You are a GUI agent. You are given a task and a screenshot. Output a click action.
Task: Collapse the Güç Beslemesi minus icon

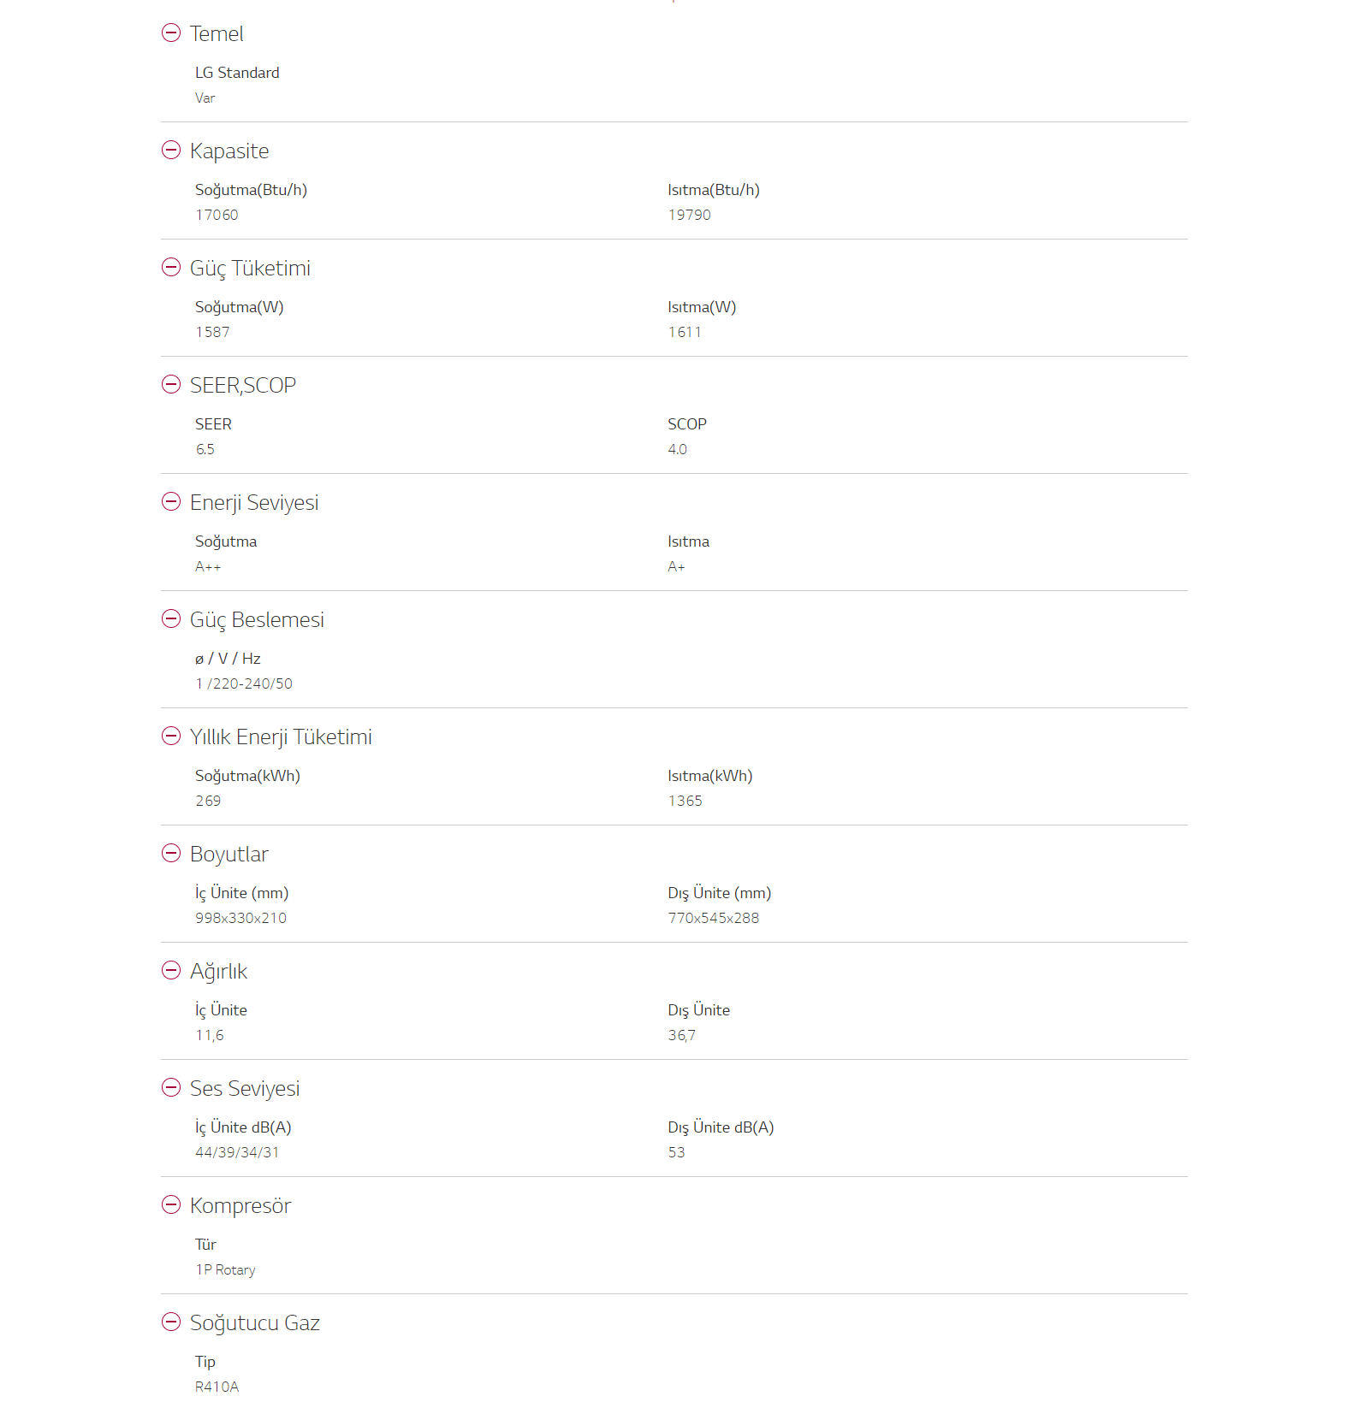pos(171,618)
